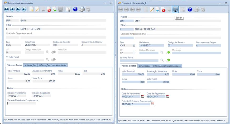Click the last record button in left window
This screenshot has width=230, height=124.
(x=24, y=9)
